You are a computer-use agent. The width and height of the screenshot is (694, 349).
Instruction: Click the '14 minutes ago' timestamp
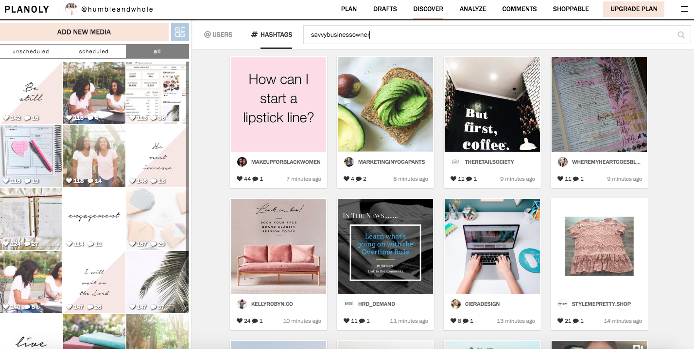(x=623, y=321)
